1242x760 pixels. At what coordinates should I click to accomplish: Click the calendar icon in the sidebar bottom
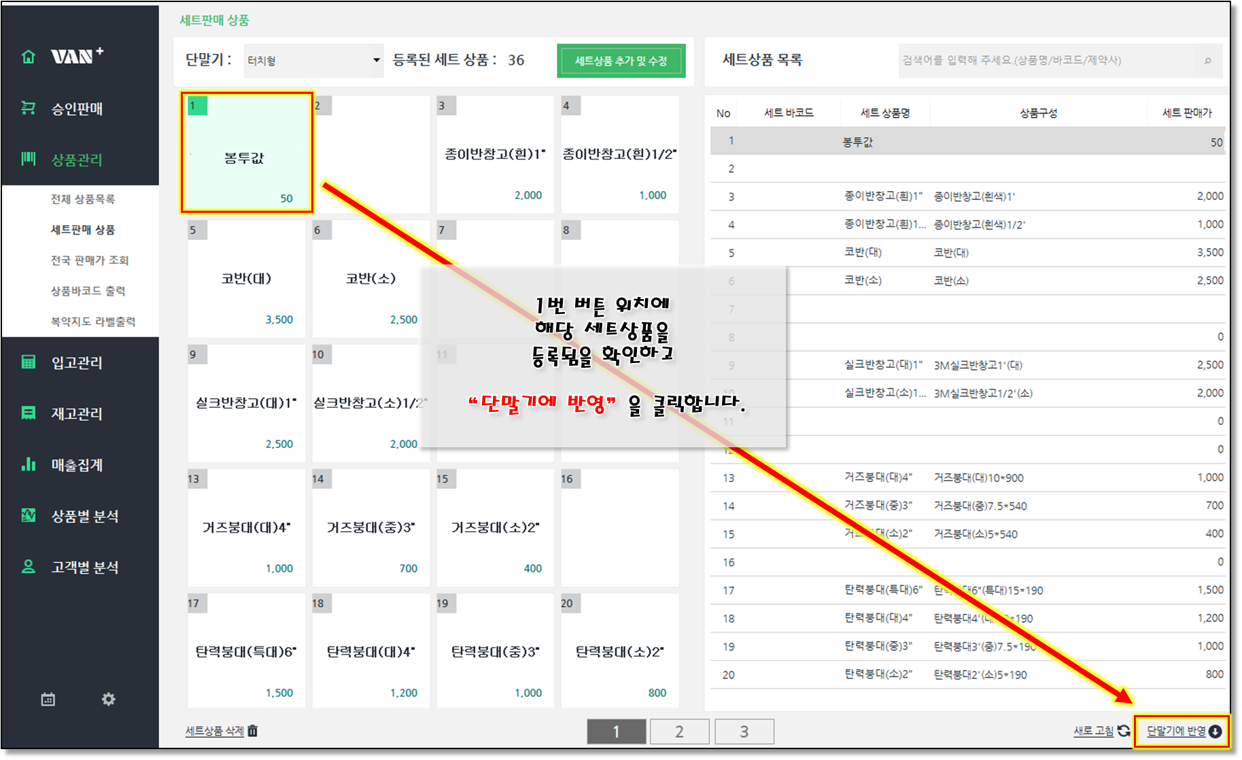pos(48,699)
